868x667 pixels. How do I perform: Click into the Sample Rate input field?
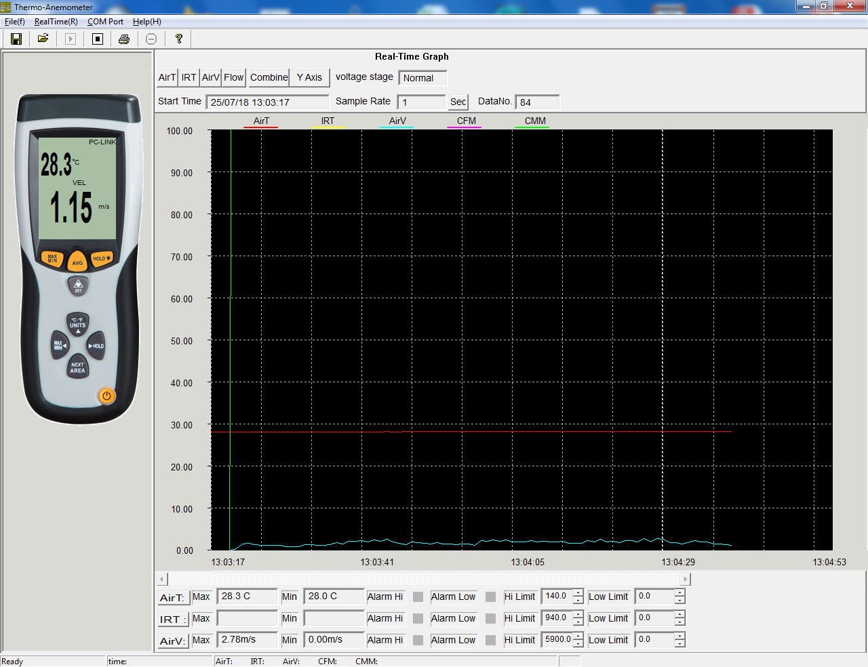point(422,102)
